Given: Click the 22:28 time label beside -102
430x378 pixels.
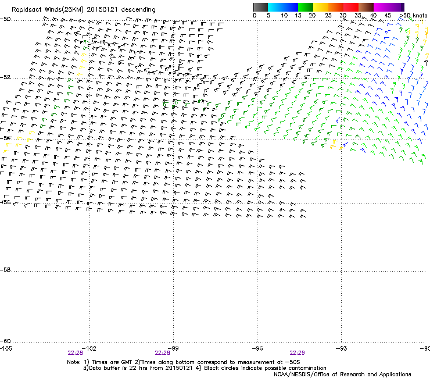Looking at the screenshot, I should click(75, 353).
